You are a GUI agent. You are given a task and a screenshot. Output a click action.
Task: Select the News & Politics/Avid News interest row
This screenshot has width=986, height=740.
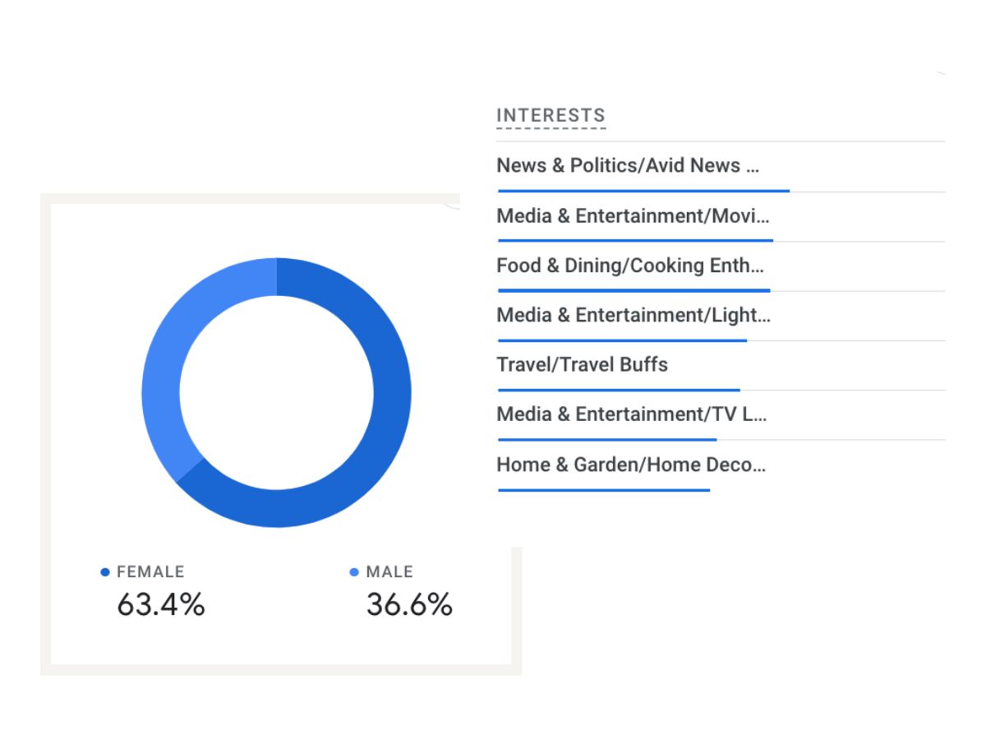(x=628, y=165)
